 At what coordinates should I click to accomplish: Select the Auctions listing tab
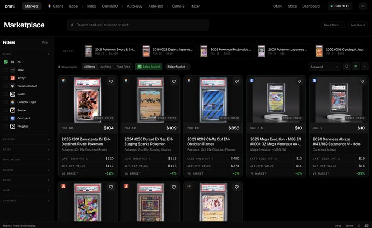coord(106,67)
